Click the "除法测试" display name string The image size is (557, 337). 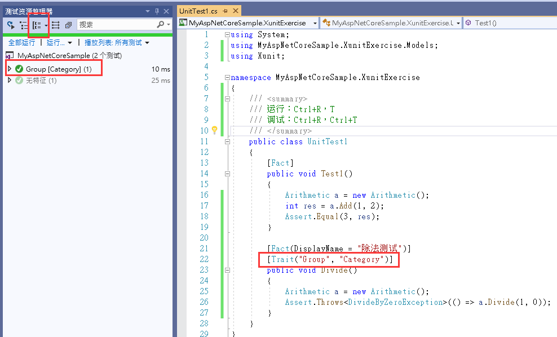tap(379, 248)
